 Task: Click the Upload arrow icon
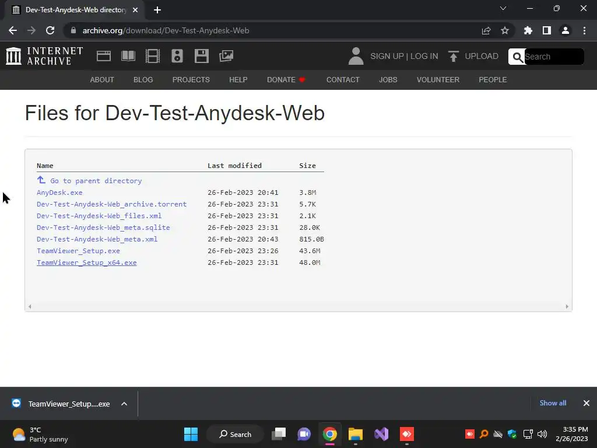tap(453, 56)
